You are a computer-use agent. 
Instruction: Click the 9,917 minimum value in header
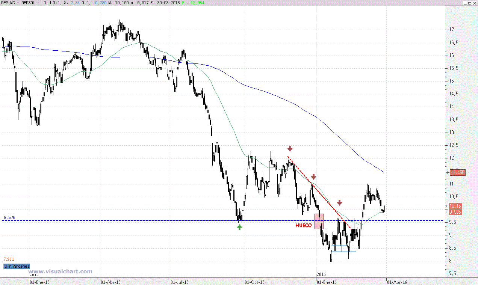coord(143,3)
